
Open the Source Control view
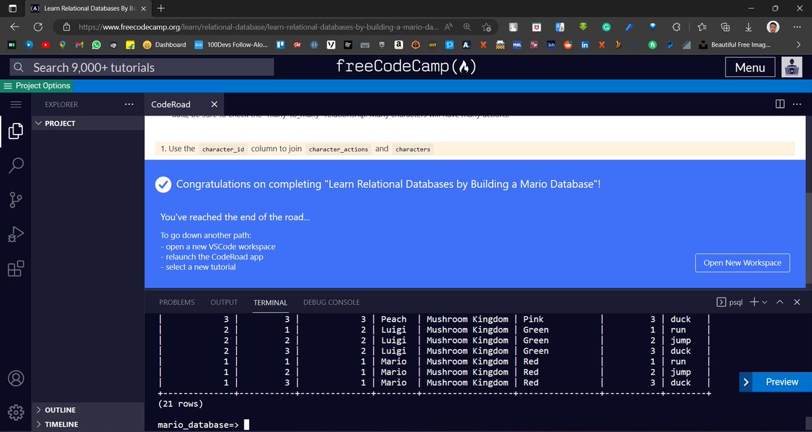pos(16,200)
